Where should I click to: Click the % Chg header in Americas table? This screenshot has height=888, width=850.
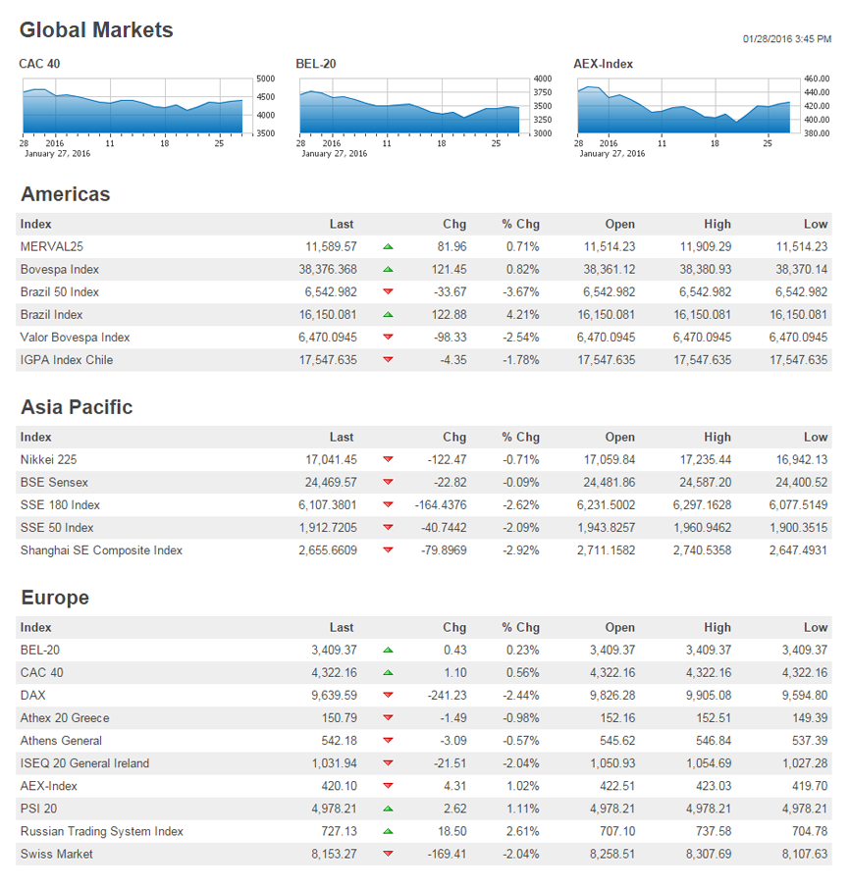pyautogui.click(x=520, y=225)
